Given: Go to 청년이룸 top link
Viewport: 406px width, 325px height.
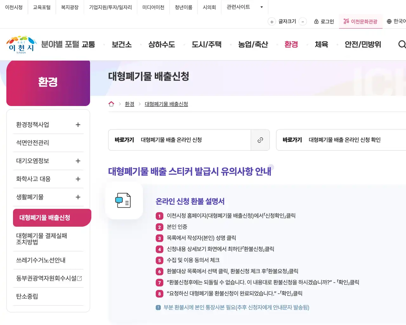Looking at the screenshot, I should [183, 7].
